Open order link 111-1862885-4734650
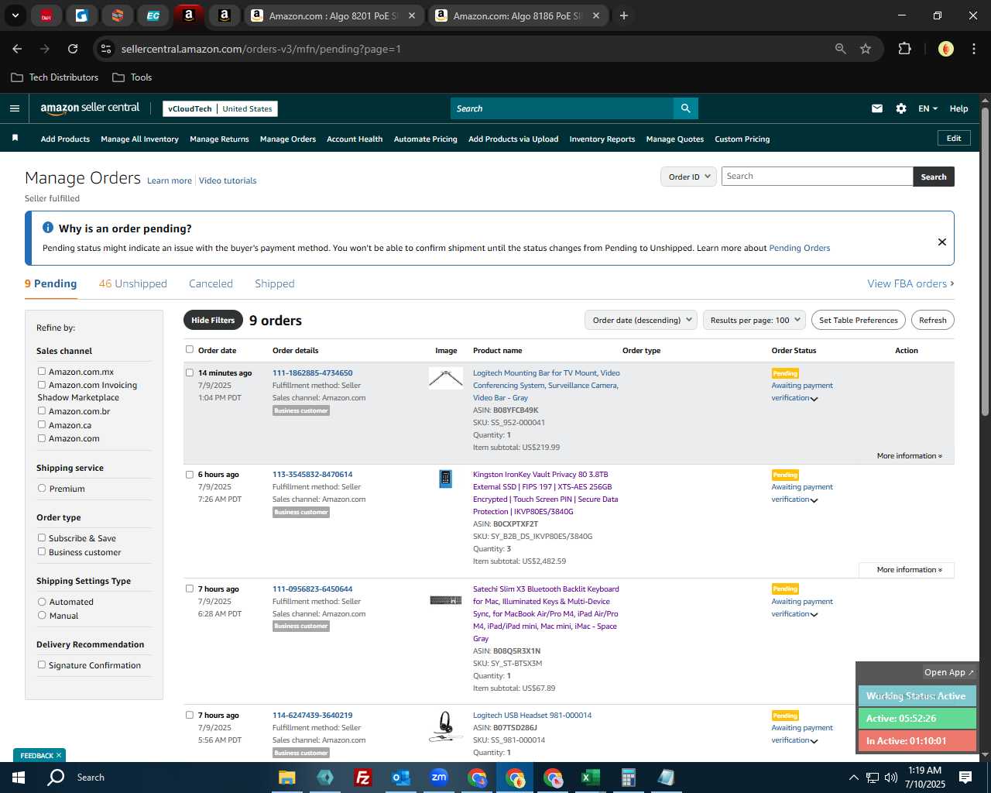 pos(312,372)
